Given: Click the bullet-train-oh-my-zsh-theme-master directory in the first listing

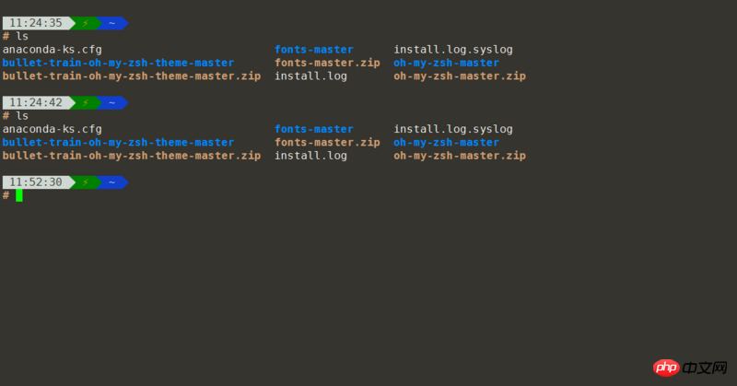Looking at the screenshot, I should click(119, 64).
